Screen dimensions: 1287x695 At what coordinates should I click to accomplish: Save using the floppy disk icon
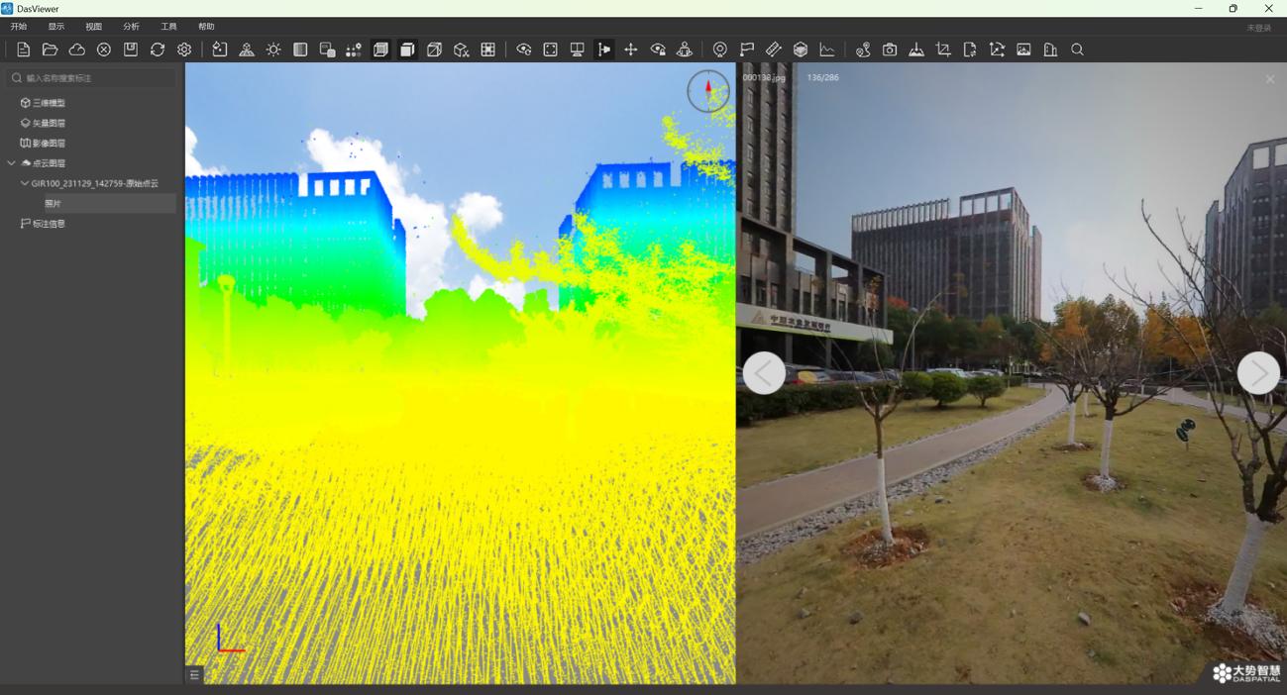[131, 50]
